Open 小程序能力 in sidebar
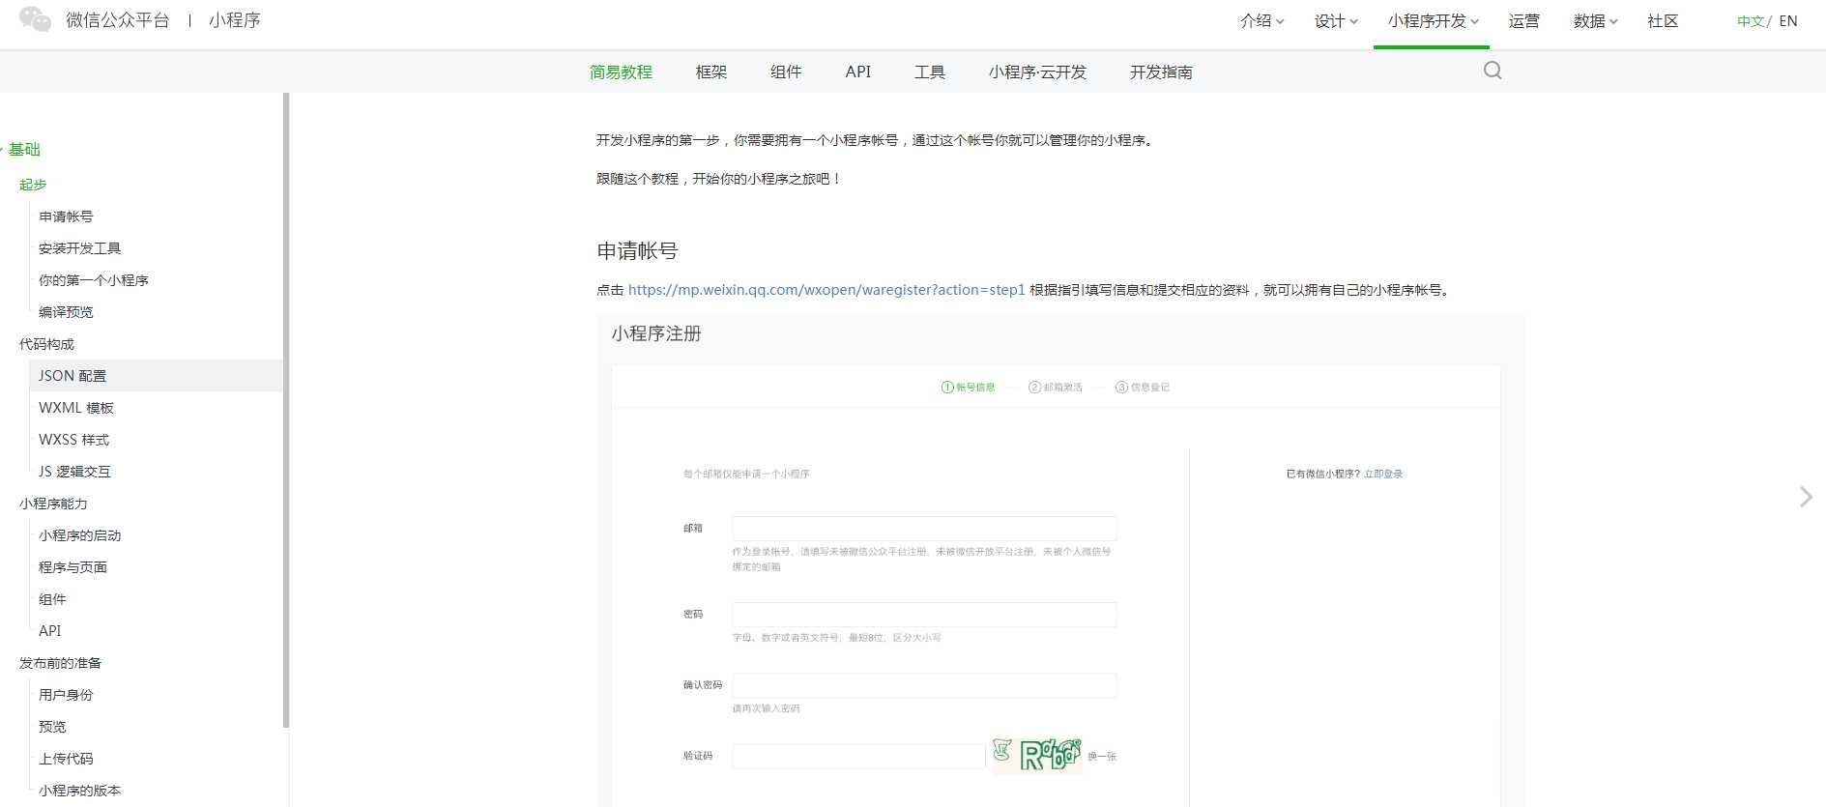The height and width of the screenshot is (807, 1826). tap(53, 504)
